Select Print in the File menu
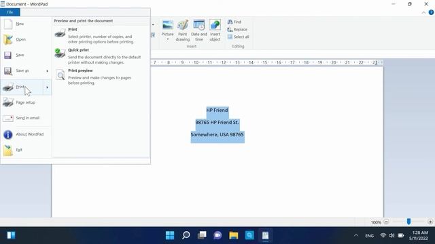435x244 pixels. click(22, 87)
